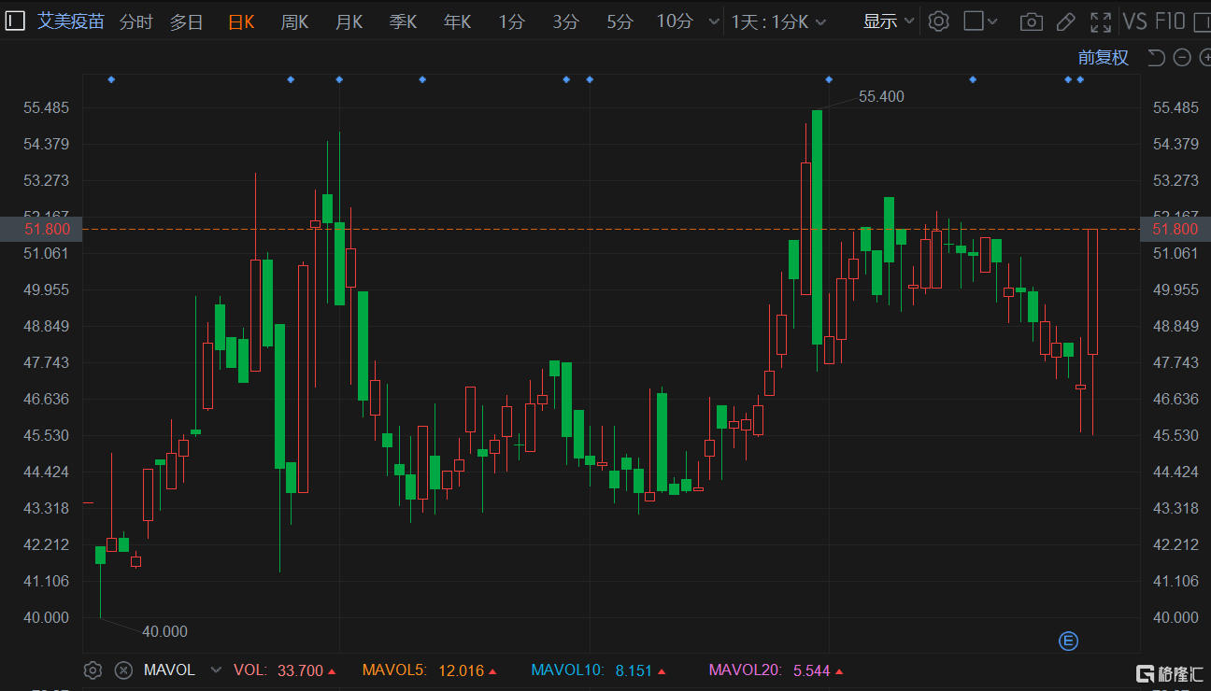Image resolution: width=1211 pixels, height=691 pixels.
Task: Toggle the left sidebar panel icon
Action: pyautogui.click(x=15, y=21)
